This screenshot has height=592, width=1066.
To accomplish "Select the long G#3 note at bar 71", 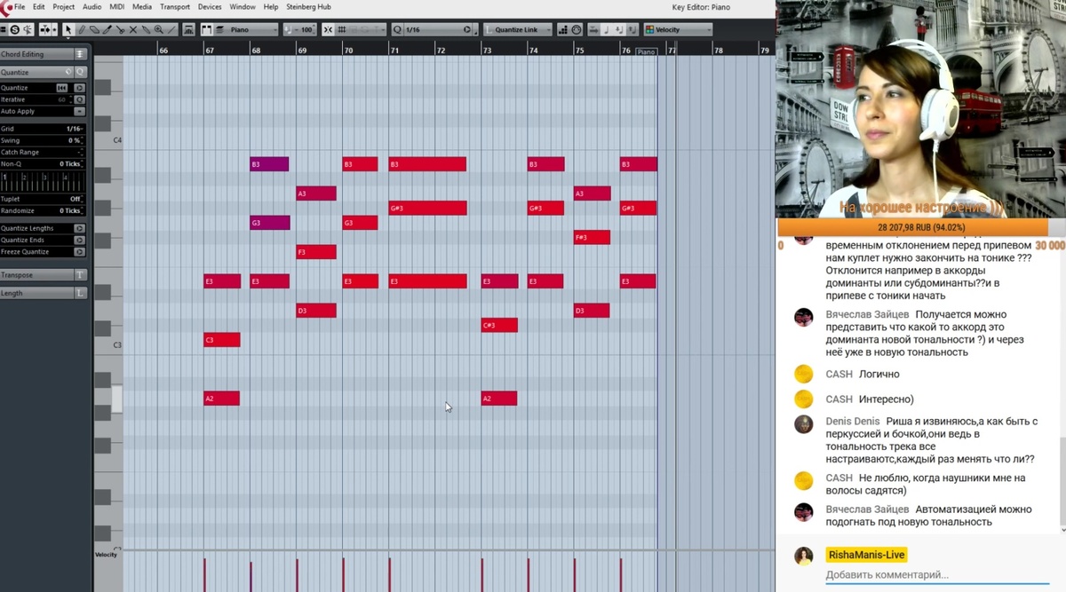I will click(x=427, y=209).
